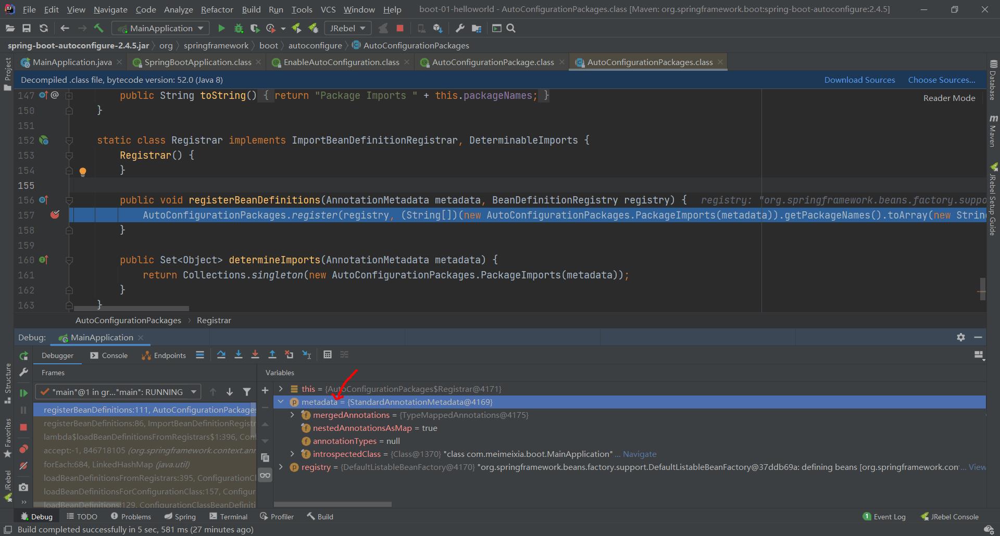The image size is (1000, 536).
Task: Click Download Sources link
Action: tap(859, 80)
